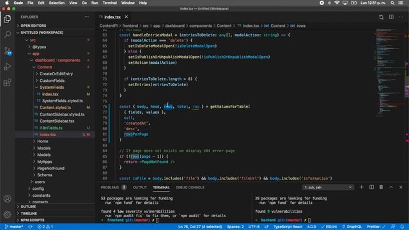409x230 pixels.
Task: Click Prettier status bar item
Action: (376, 227)
